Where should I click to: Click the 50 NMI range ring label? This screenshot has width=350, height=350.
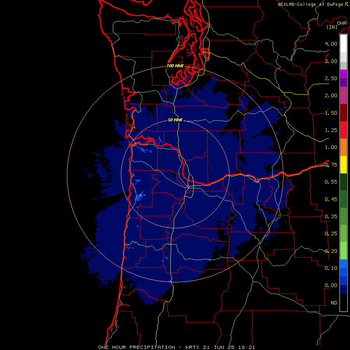(175, 120)
